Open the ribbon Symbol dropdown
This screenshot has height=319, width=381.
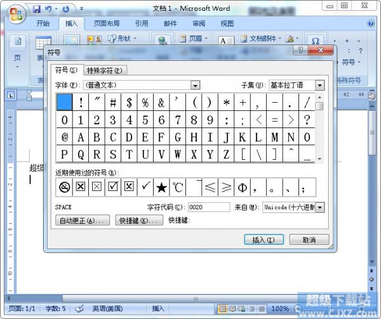click(351, 62)
